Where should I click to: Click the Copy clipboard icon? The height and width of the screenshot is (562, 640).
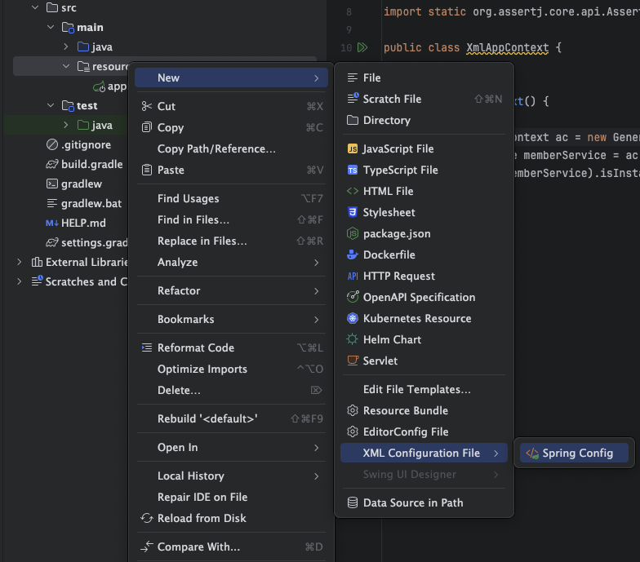click(147, 127)
